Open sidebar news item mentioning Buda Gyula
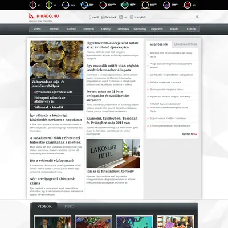 point(169,108)
